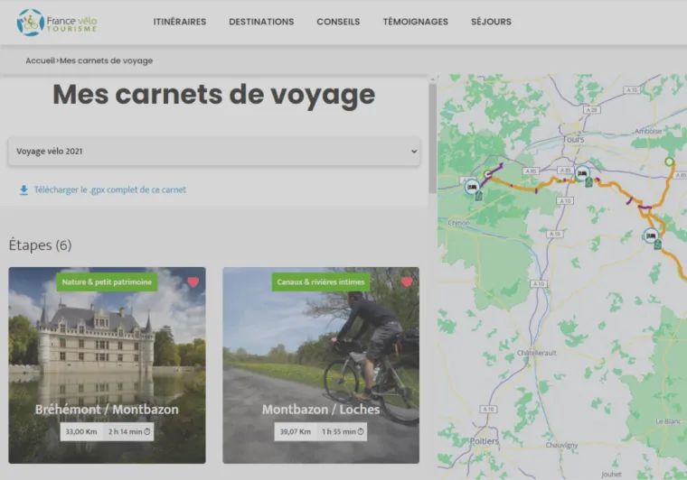Toggle favorite heart on Montbazon / Loches card
Viewport: 687px width, 480px height.
point(407,282)
